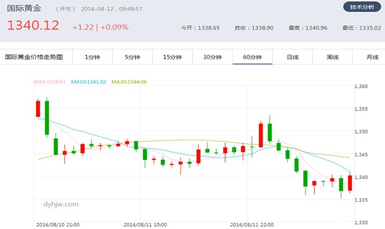Click the MA30:1344.06 legend entry
The image size is (385, 229).
point(129,82)
